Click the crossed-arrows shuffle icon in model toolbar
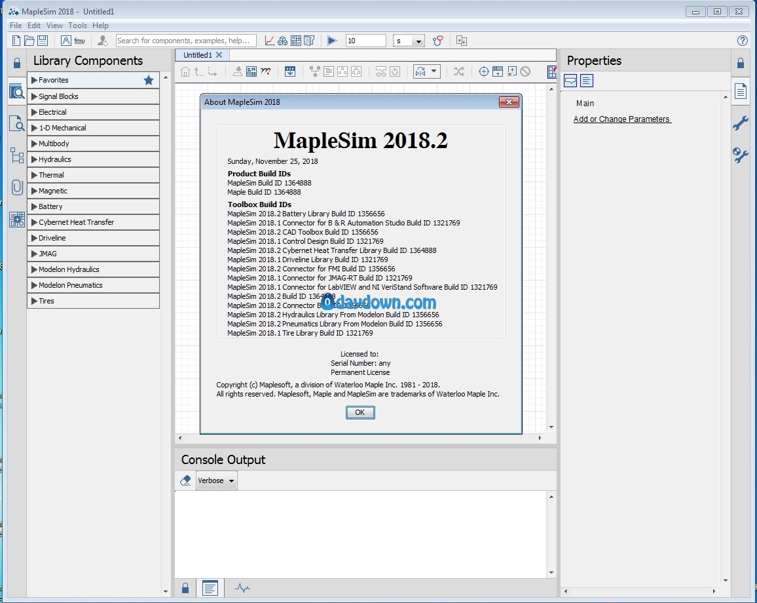This screenshot has width=757, height=603. 458,71
